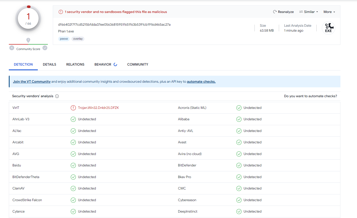357x218 pixels.
Task: Click the Baidu undetected check icon
Action: (73, 165)
